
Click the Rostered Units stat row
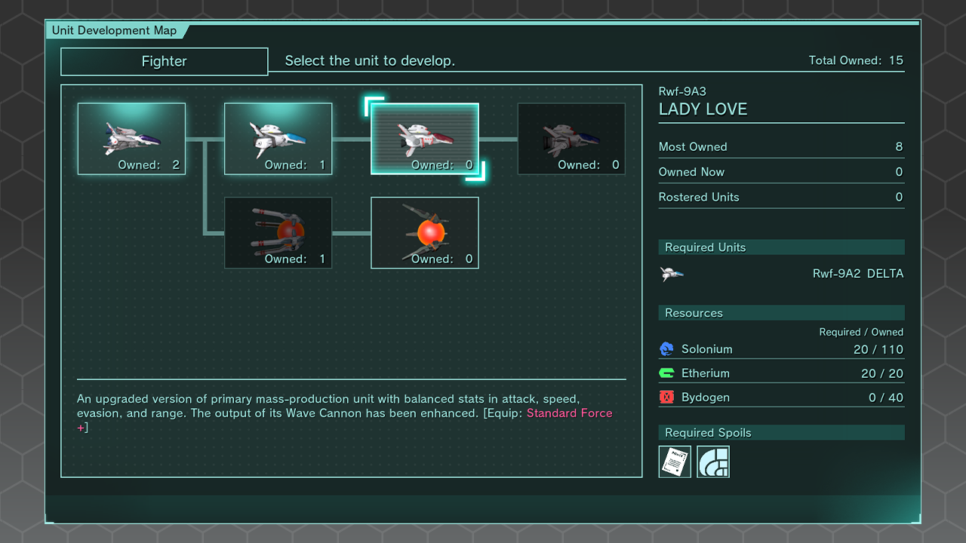pos(780,198)
